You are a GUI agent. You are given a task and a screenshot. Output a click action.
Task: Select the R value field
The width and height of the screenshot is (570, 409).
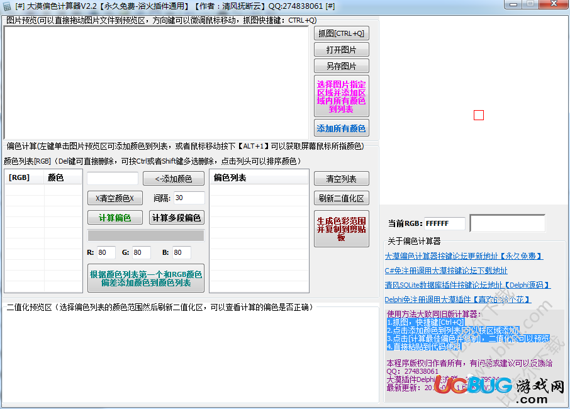tap(106, 252)
